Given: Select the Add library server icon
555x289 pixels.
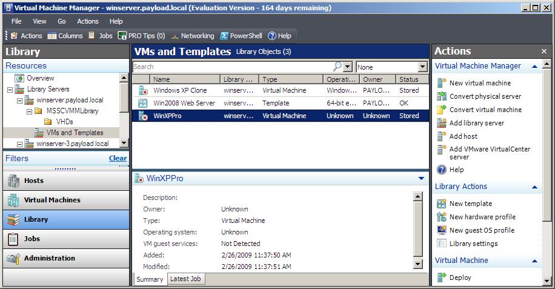Looking at the screenshot, I should [x=442, y=123].
